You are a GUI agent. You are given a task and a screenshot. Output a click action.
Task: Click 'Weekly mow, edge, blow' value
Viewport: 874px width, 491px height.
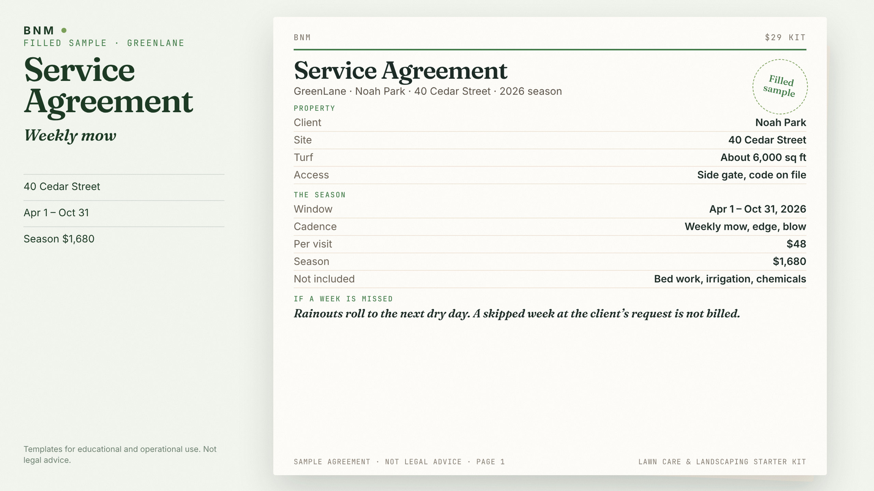click(745, 226)
